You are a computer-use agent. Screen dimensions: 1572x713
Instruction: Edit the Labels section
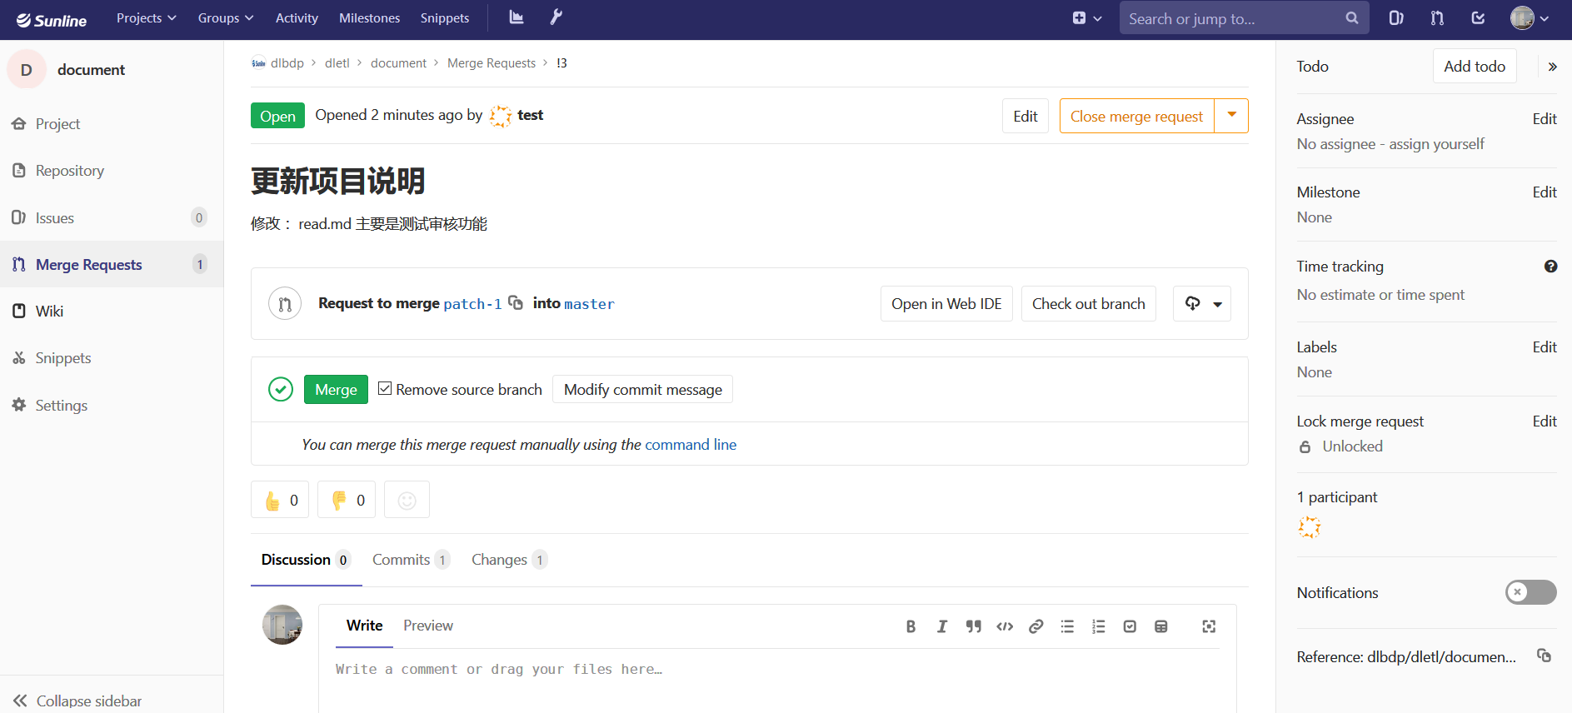click(1545, 347)
